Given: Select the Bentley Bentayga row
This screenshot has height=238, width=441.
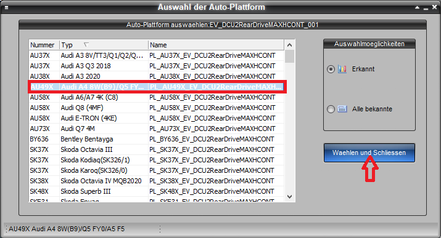Looking at the screenshot, I should point(157,139).
